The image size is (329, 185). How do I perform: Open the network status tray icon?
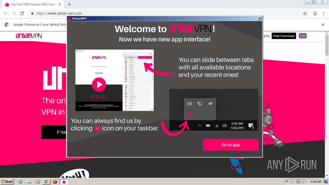click(298, 182)
